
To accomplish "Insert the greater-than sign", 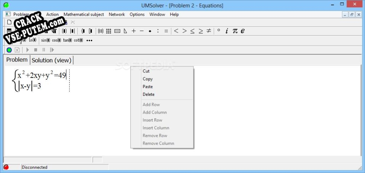I will point(185,31).
